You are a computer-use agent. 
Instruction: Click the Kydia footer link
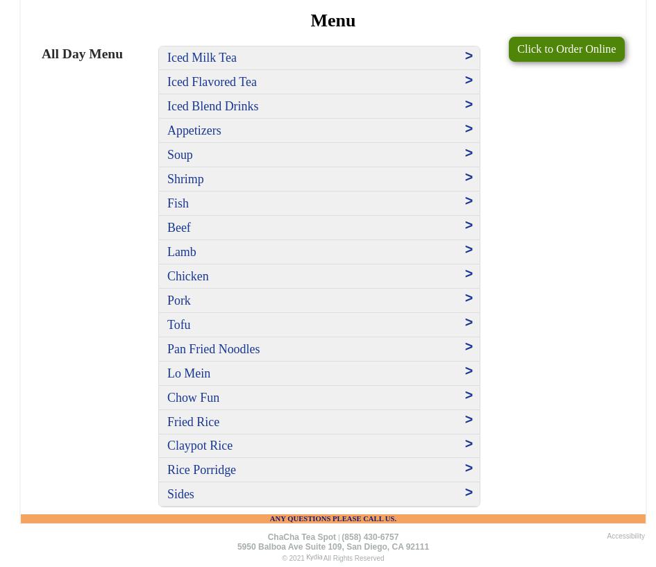coord(314,557)
